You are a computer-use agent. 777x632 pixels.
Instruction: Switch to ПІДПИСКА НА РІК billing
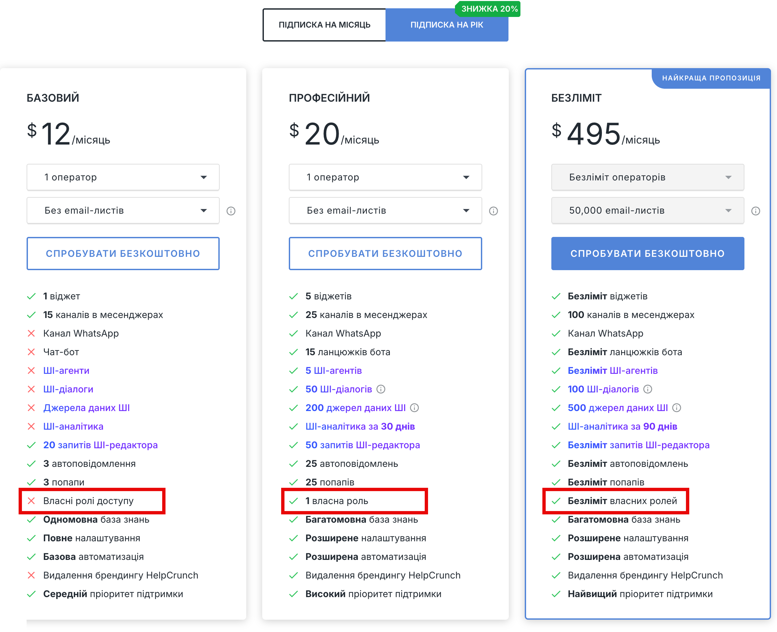[x=446, y=25]
